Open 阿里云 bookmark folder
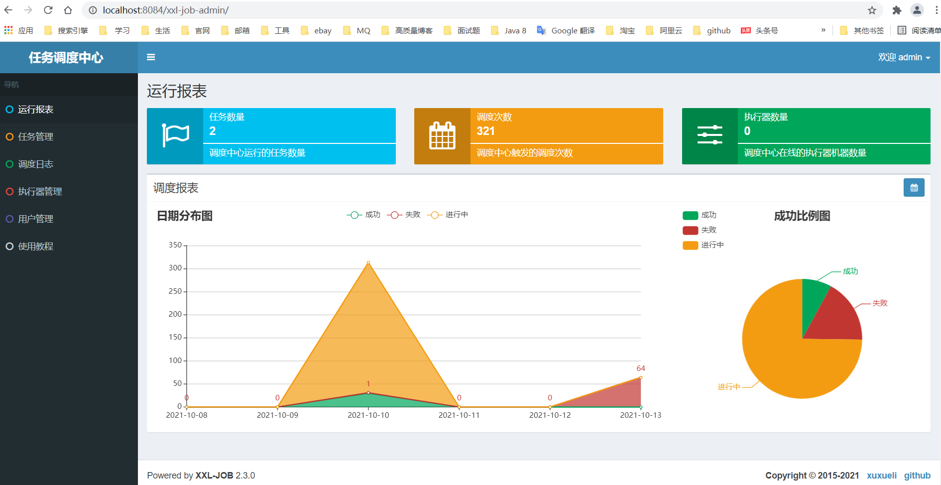 pos(664,30)
